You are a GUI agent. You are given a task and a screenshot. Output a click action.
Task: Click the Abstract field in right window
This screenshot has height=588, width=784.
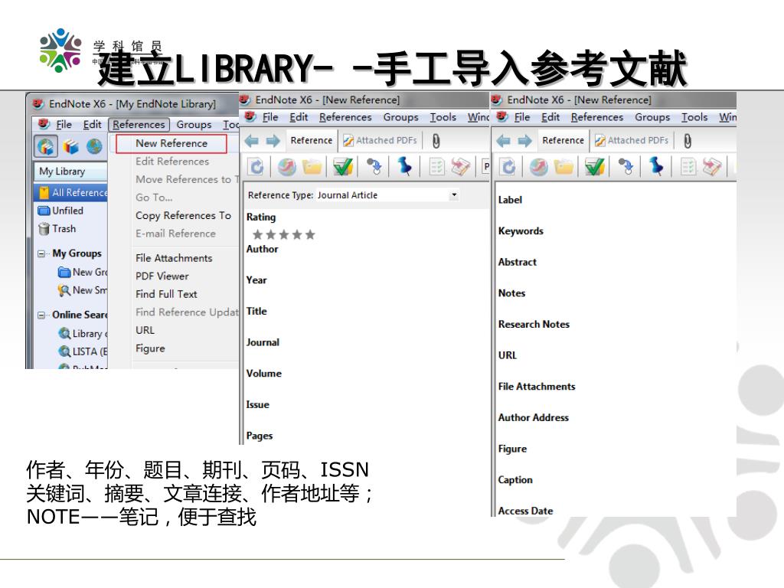tap(517, 262)
